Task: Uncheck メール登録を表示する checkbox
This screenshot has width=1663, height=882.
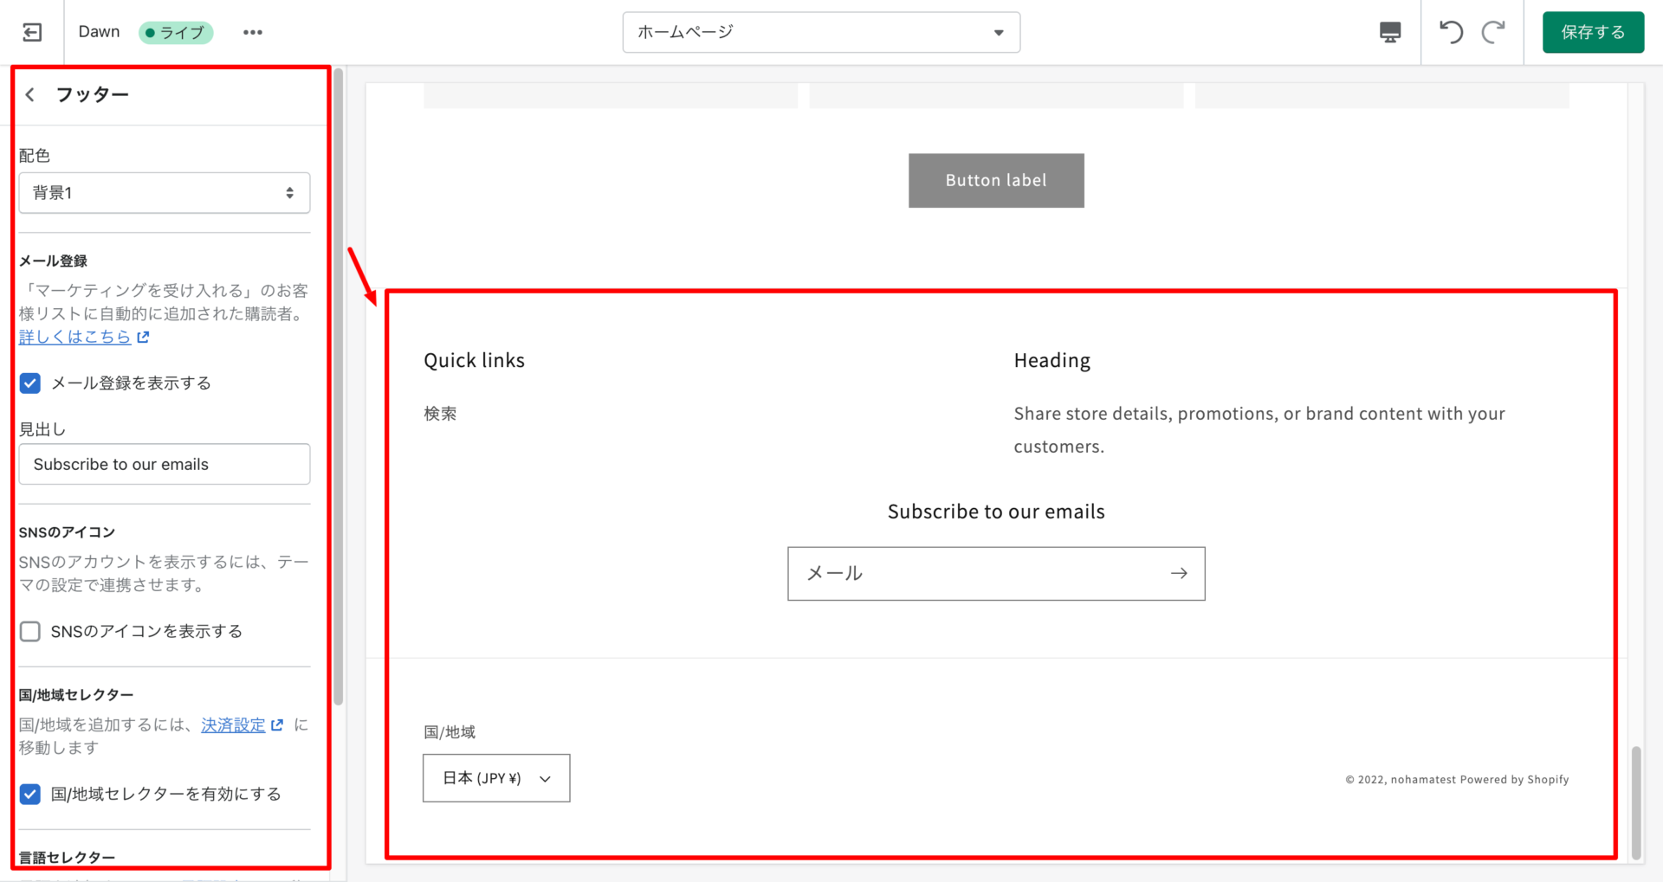Action: click(30, 383)
